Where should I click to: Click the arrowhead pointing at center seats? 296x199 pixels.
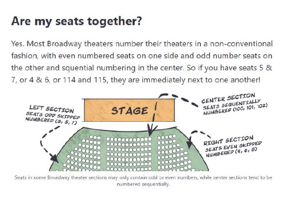(x=150, y=132)
